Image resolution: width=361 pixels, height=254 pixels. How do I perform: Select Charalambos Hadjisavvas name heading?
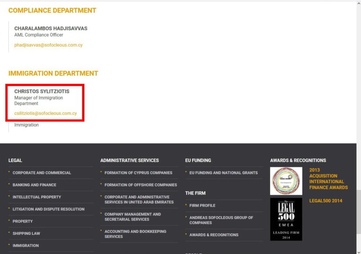pyautogui.click(x=51, y=29)
